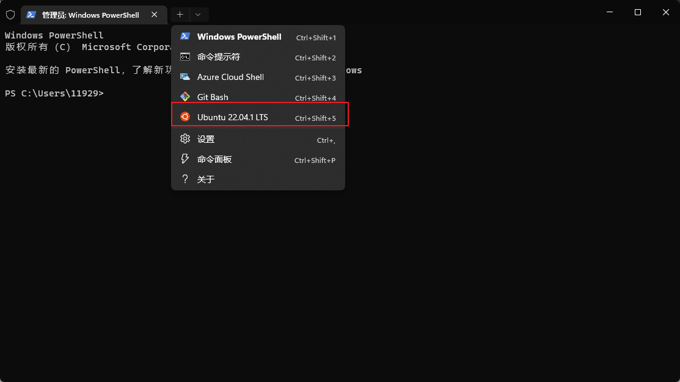
Task: Open 关于 from the dropdown menu
Action: 258,179
